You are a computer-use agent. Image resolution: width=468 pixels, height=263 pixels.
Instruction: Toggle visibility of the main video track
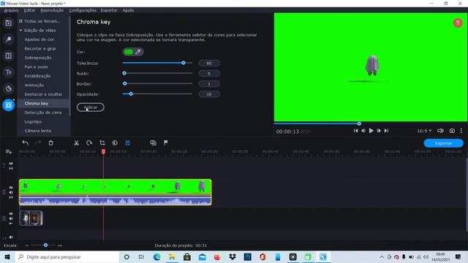coord(11,214)
